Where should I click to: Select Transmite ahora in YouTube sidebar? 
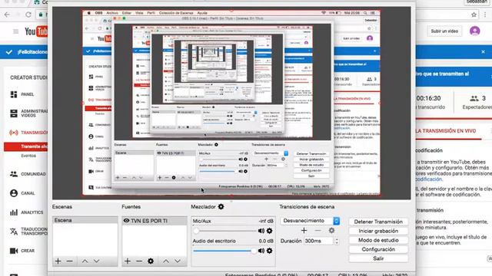click(25, 146)
